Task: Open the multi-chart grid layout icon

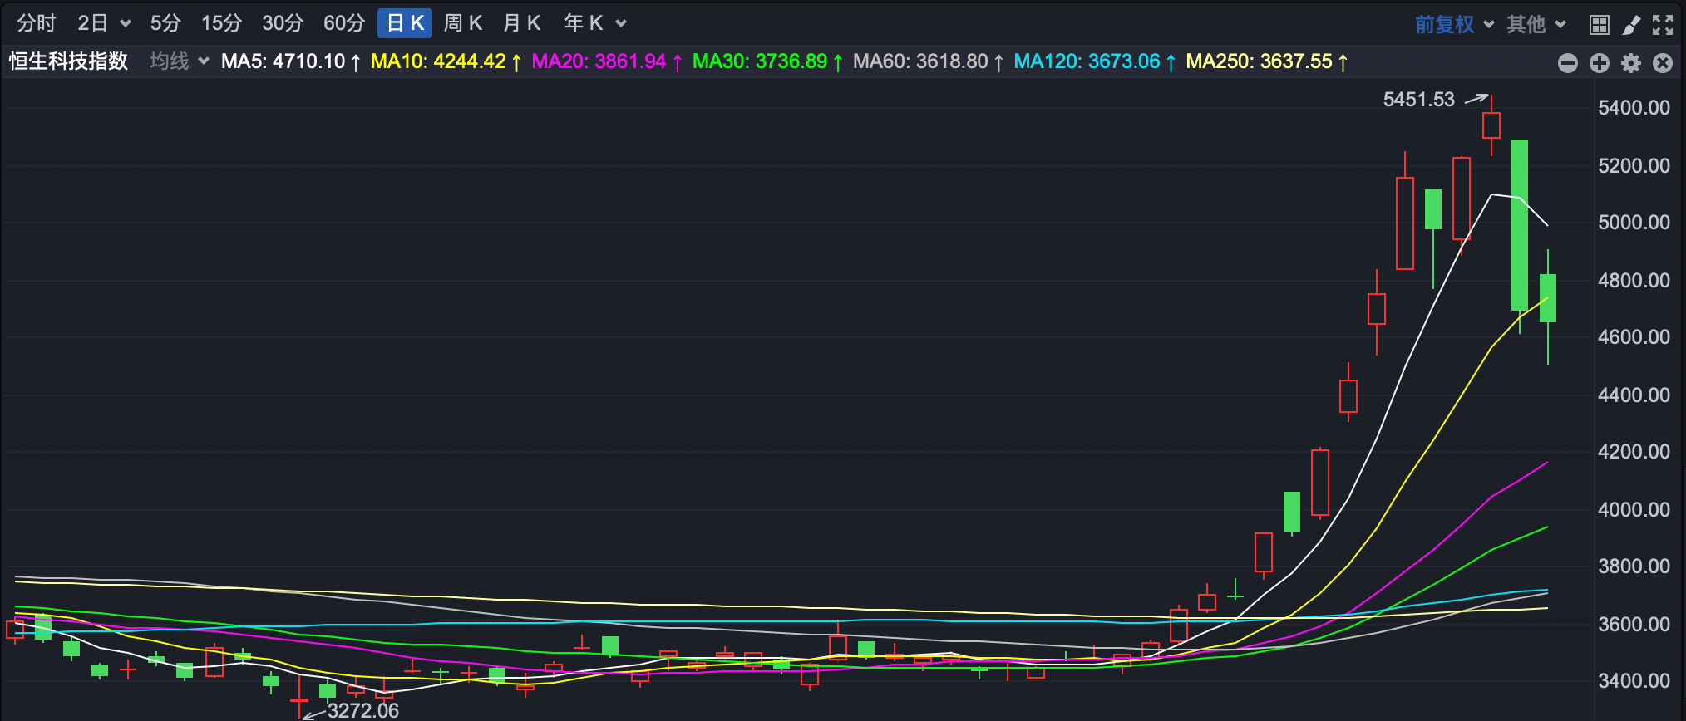Action: coord(1599,24)
